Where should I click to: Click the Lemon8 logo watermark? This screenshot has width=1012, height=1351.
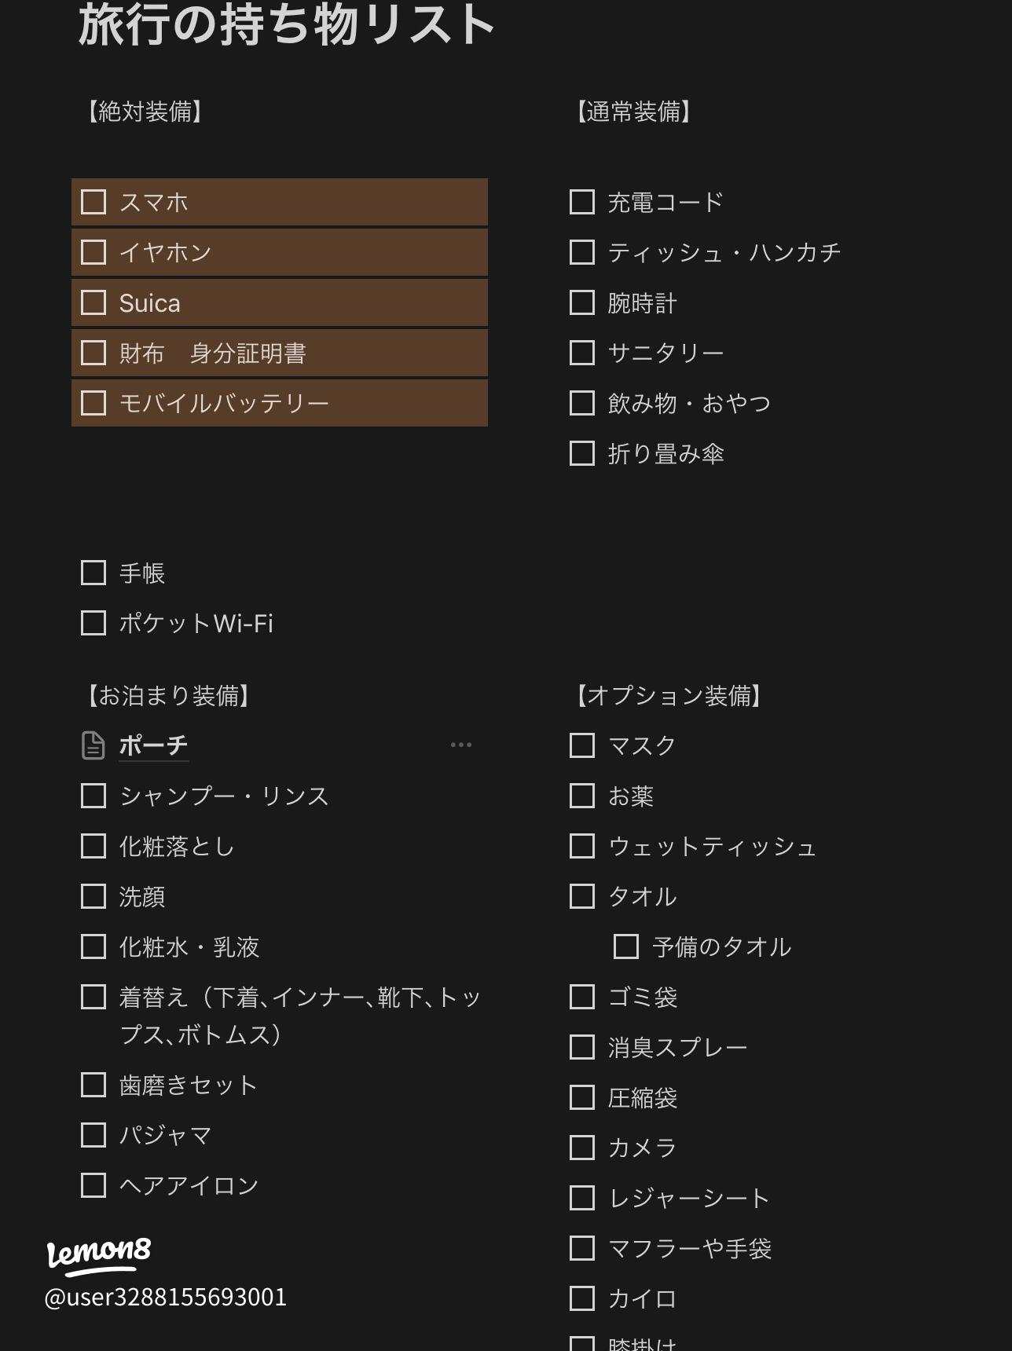(99, 1252)
